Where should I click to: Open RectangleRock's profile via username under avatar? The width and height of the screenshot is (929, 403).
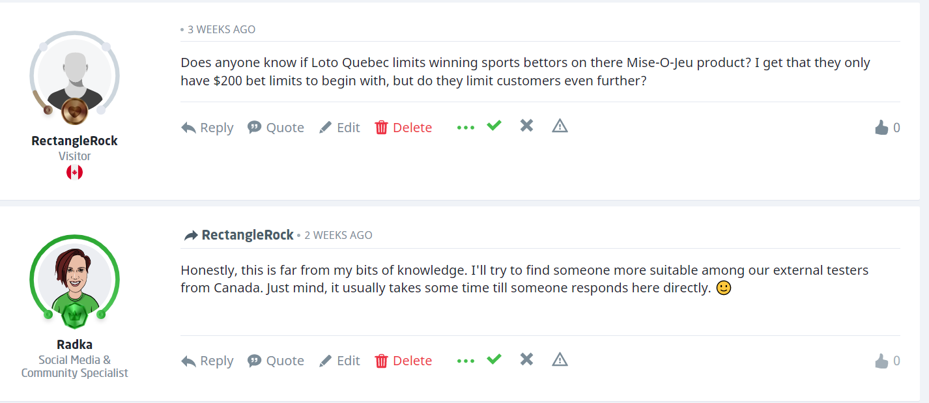[x=74, y=141]
